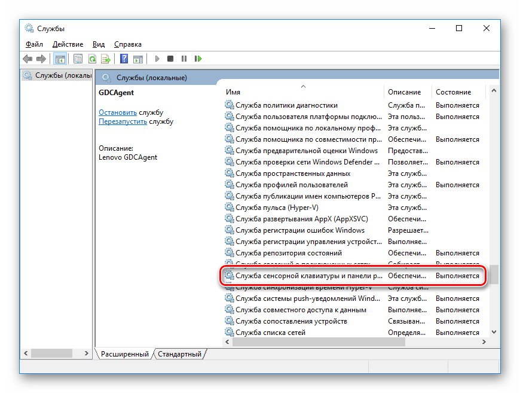Click the Back arrow in the toolbar
Image resolution: width=520 pixels, height=393 pixels.
27,59
